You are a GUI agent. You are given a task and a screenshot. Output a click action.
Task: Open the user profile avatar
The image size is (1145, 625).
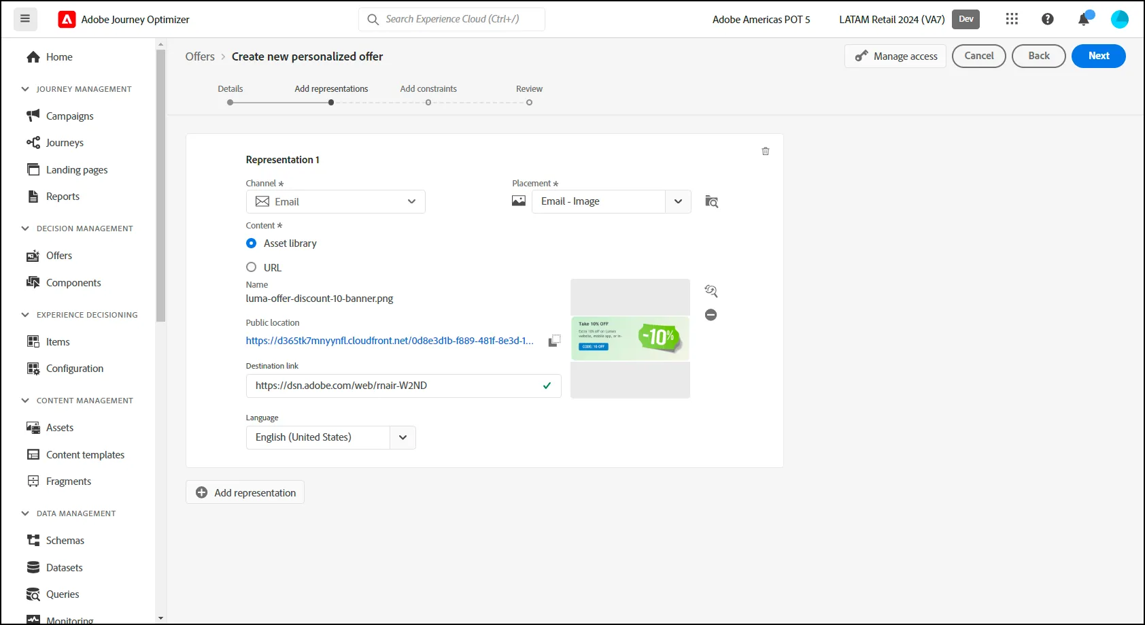tap(1120, 19)
